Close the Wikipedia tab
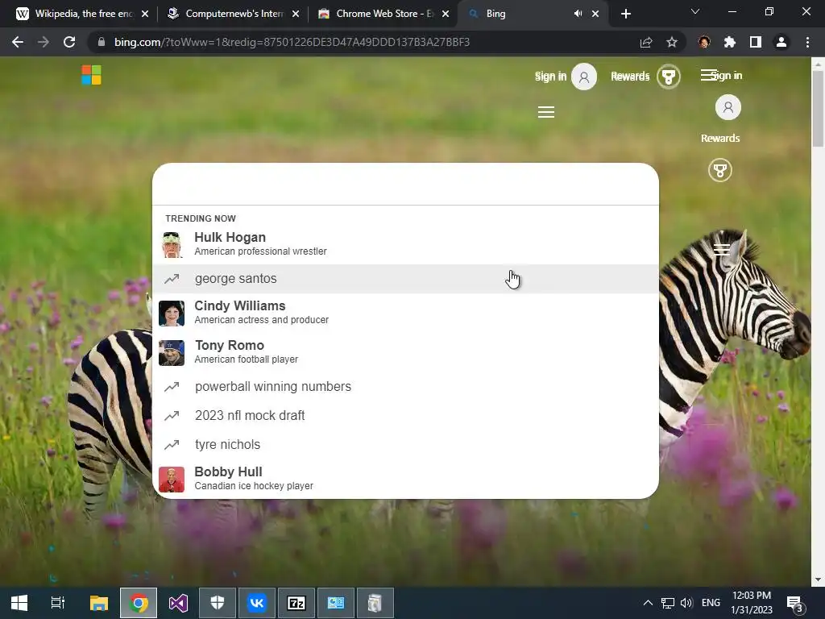Screen dimensions: 825x619 pos(145,14)
